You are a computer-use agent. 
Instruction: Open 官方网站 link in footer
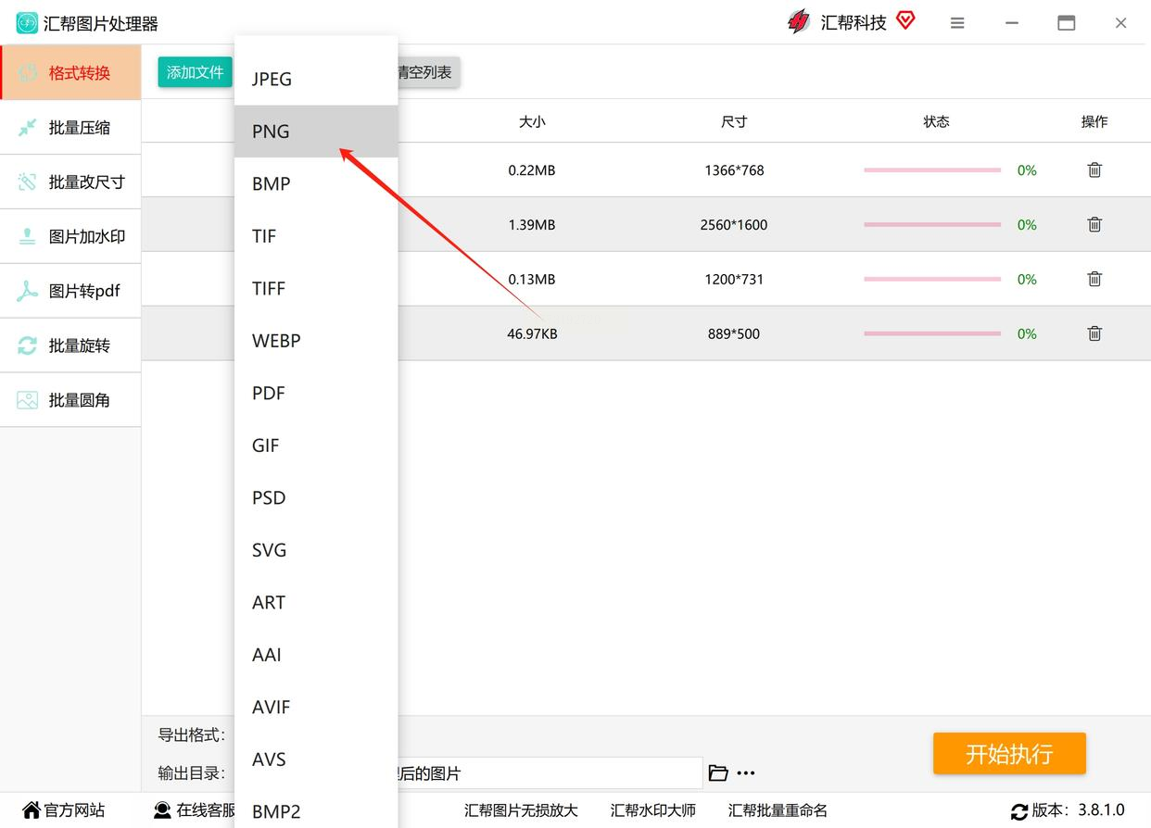tap(64, 810)
